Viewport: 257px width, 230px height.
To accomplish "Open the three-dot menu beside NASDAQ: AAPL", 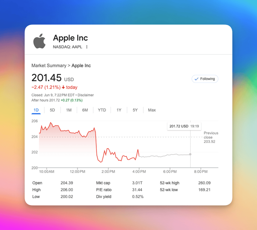I will 87,47.
